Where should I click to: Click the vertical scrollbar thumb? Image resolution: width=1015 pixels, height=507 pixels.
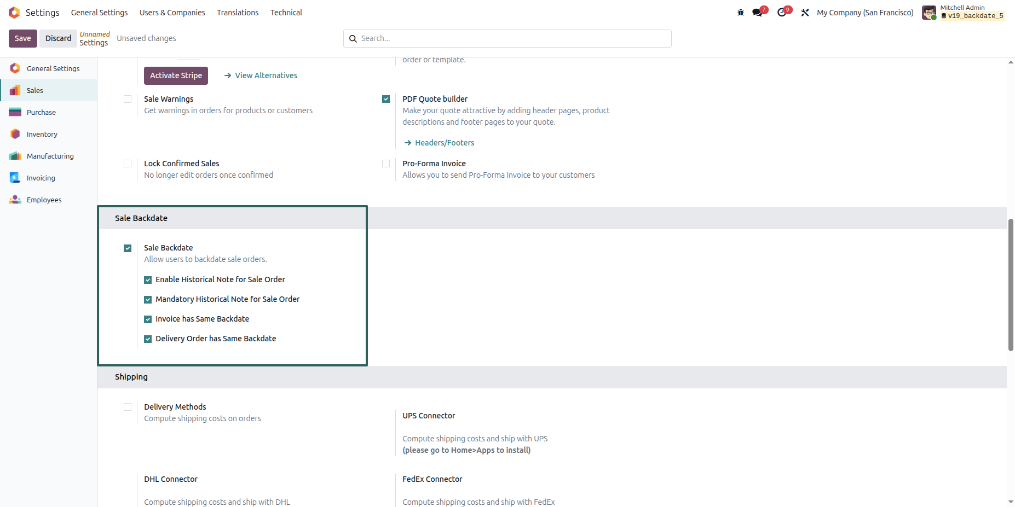pos(1011,284)
